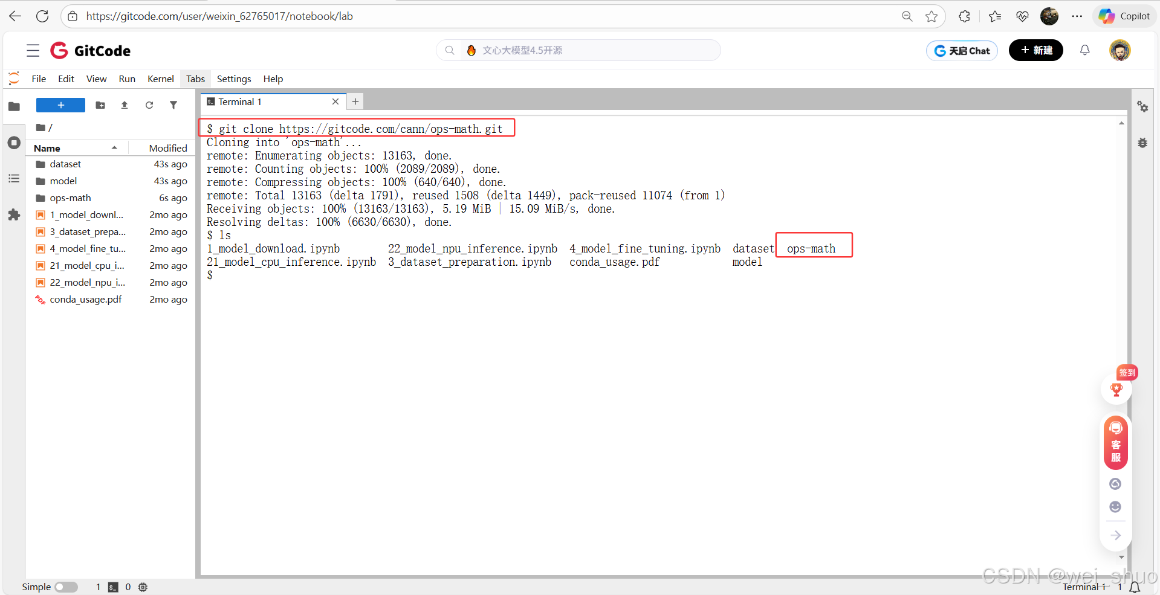The image size is (1160, 595).
Task: Open the Settings menu
Action: point(234,79)
